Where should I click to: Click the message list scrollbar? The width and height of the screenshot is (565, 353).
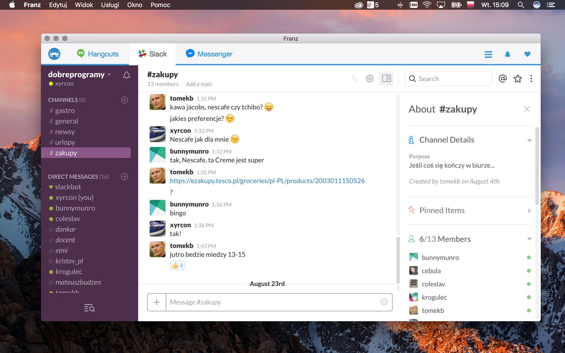click(x=398, y=260)
